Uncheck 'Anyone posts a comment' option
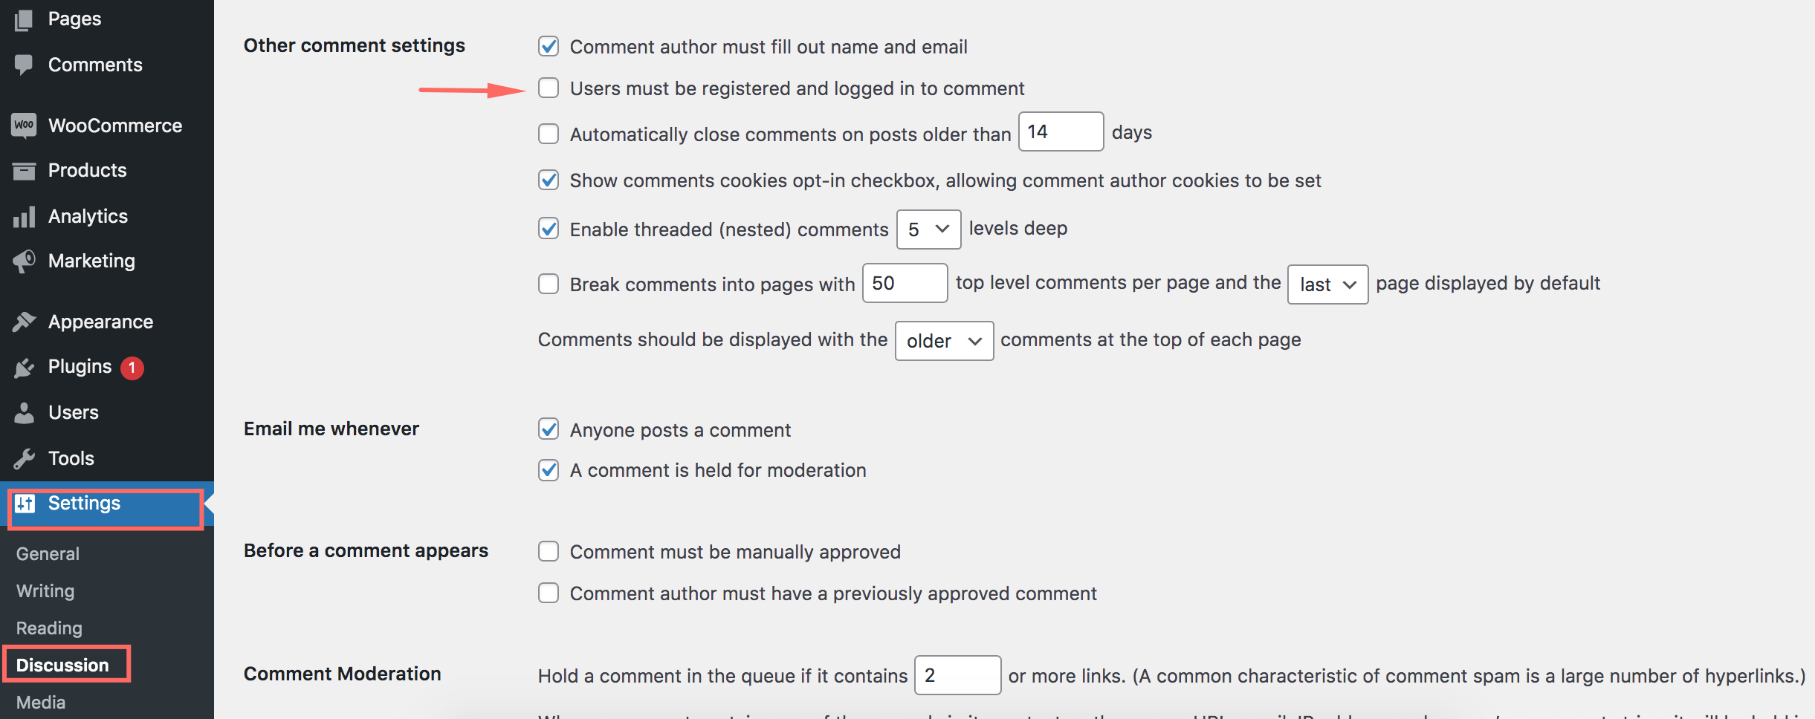 click(x=549, y=429)
